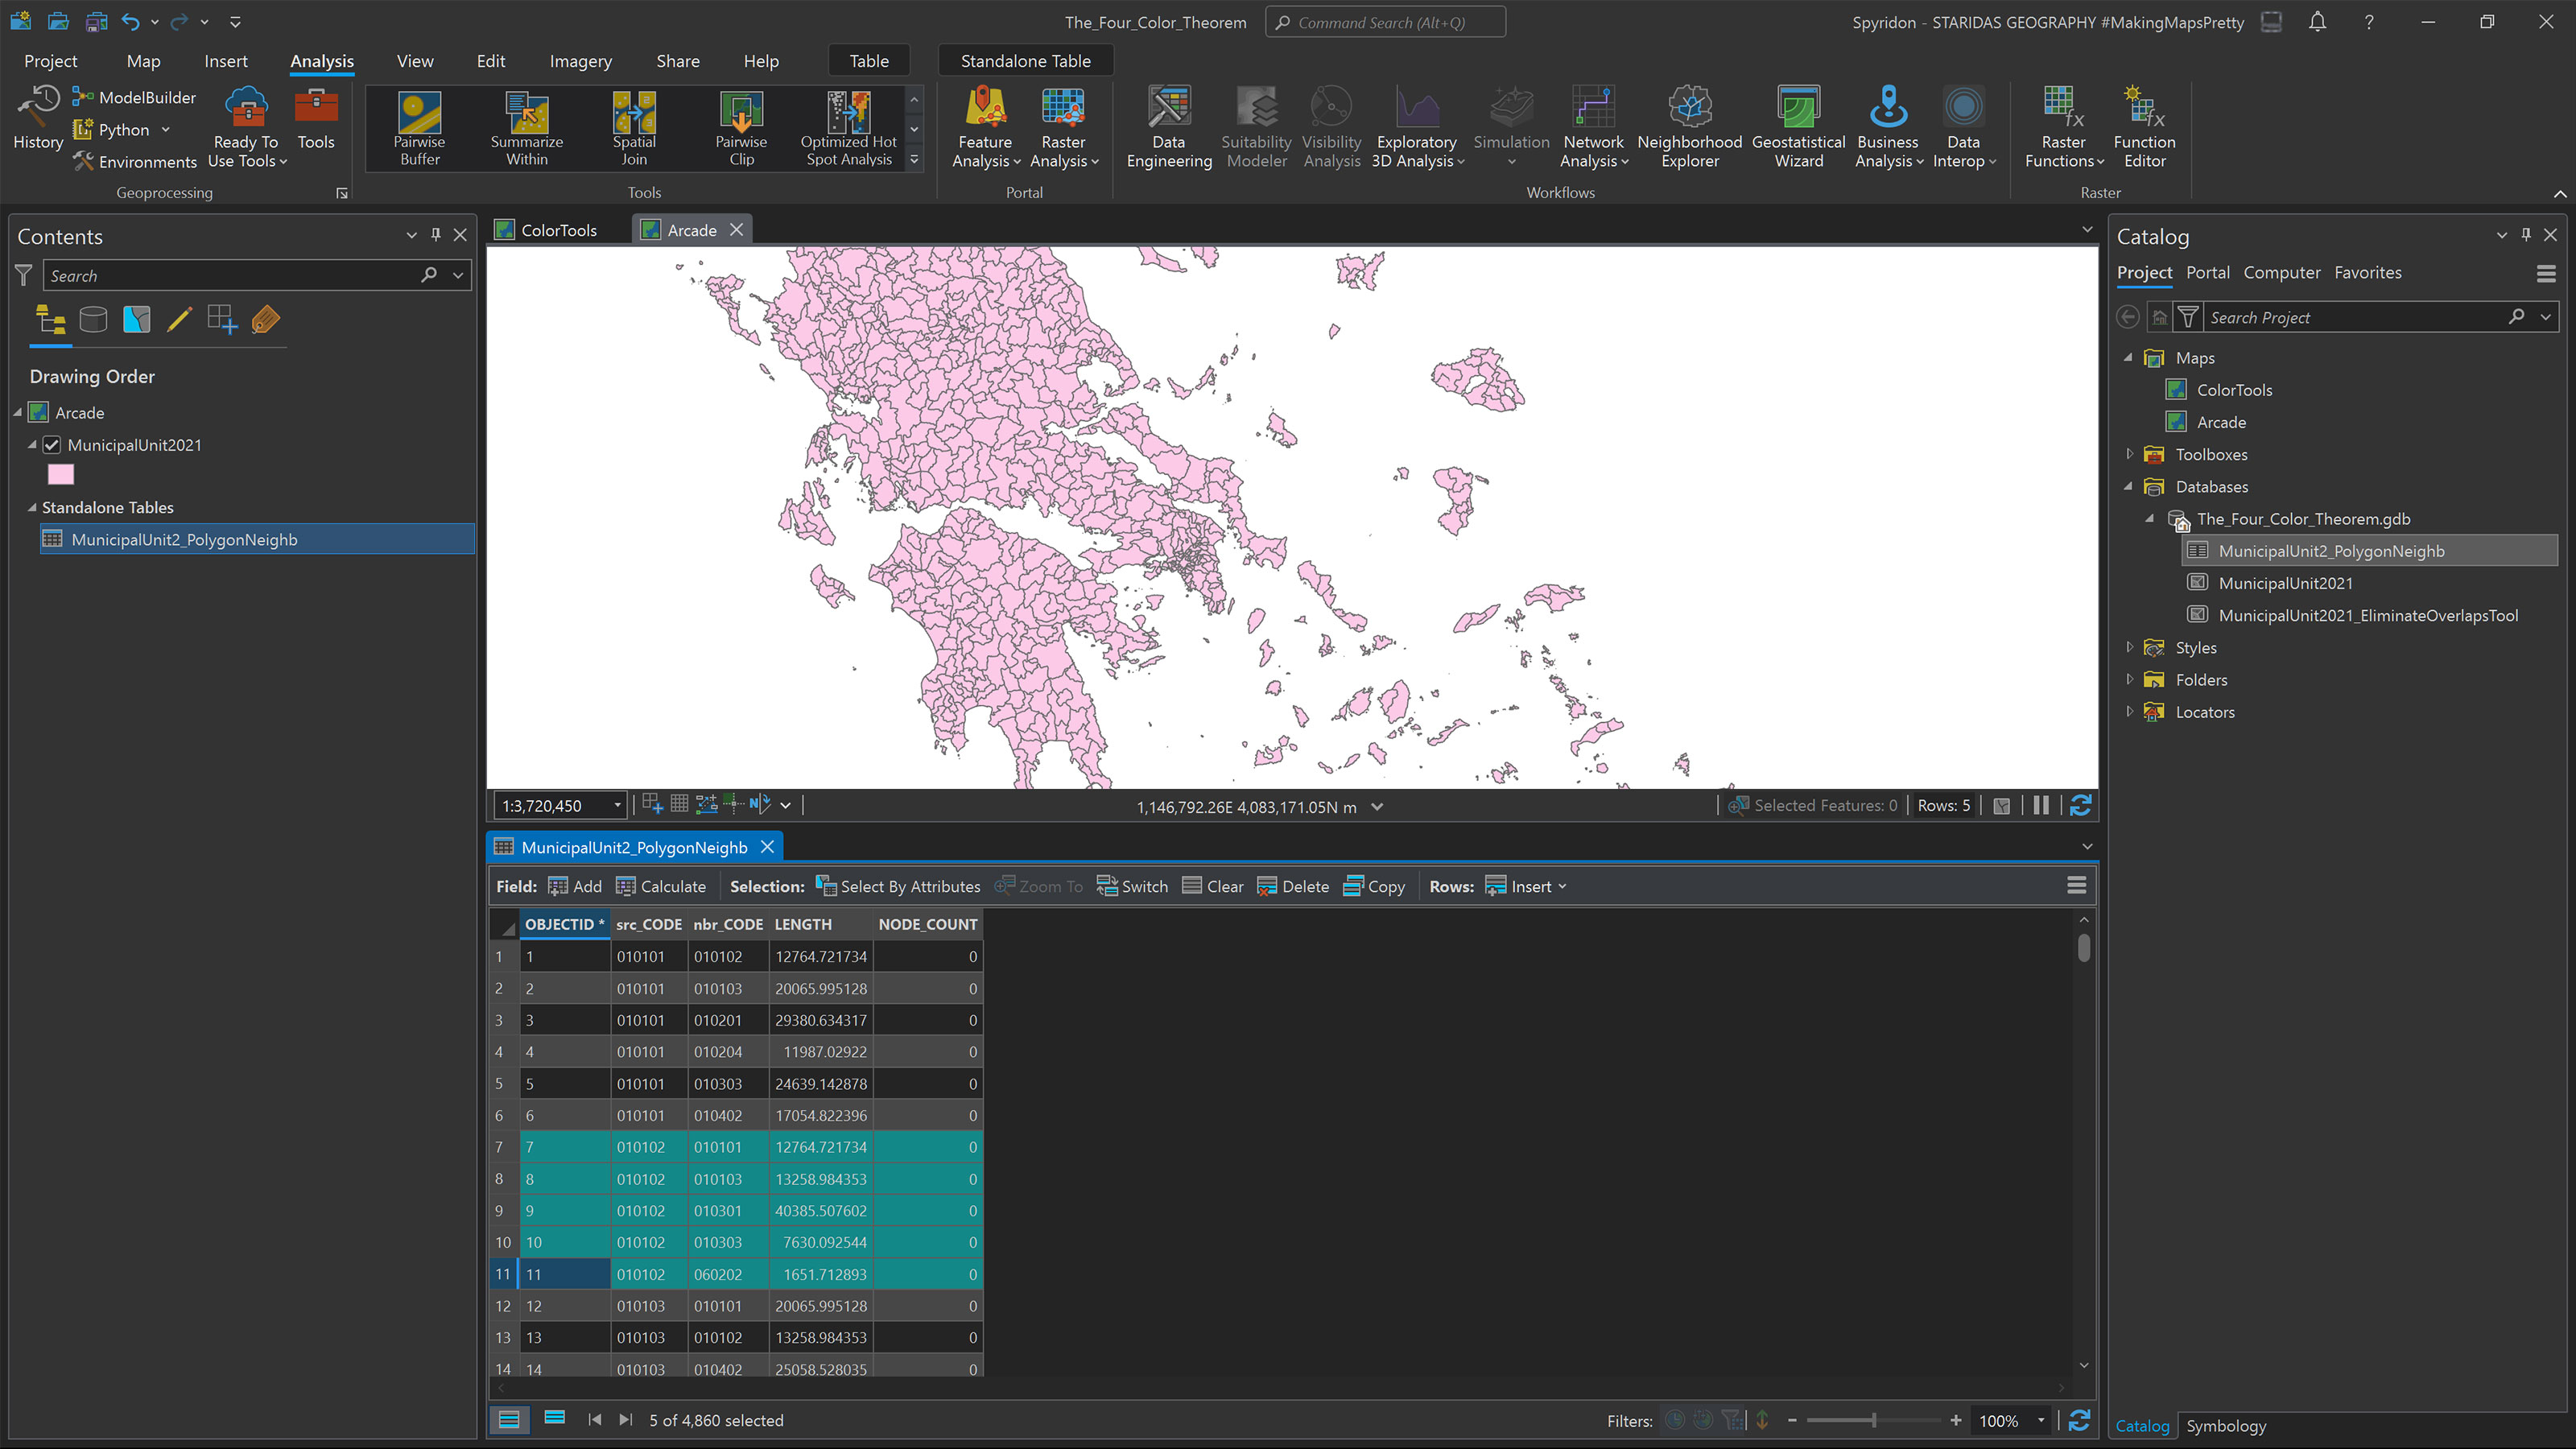Uncheck the MunicipalUnit2021 layer visibility
Viewport: 2576px width, 1449px height.
(x=52, y=445)
